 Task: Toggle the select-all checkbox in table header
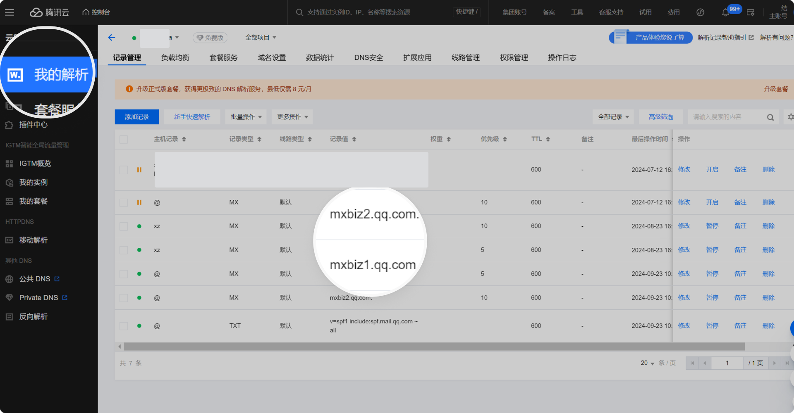coord(124,139)
